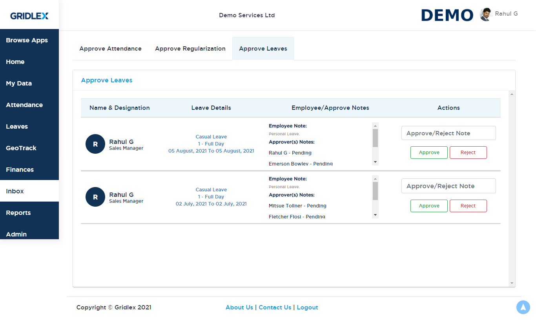
Task: Open Reports sidebar item
Action: 29,213
